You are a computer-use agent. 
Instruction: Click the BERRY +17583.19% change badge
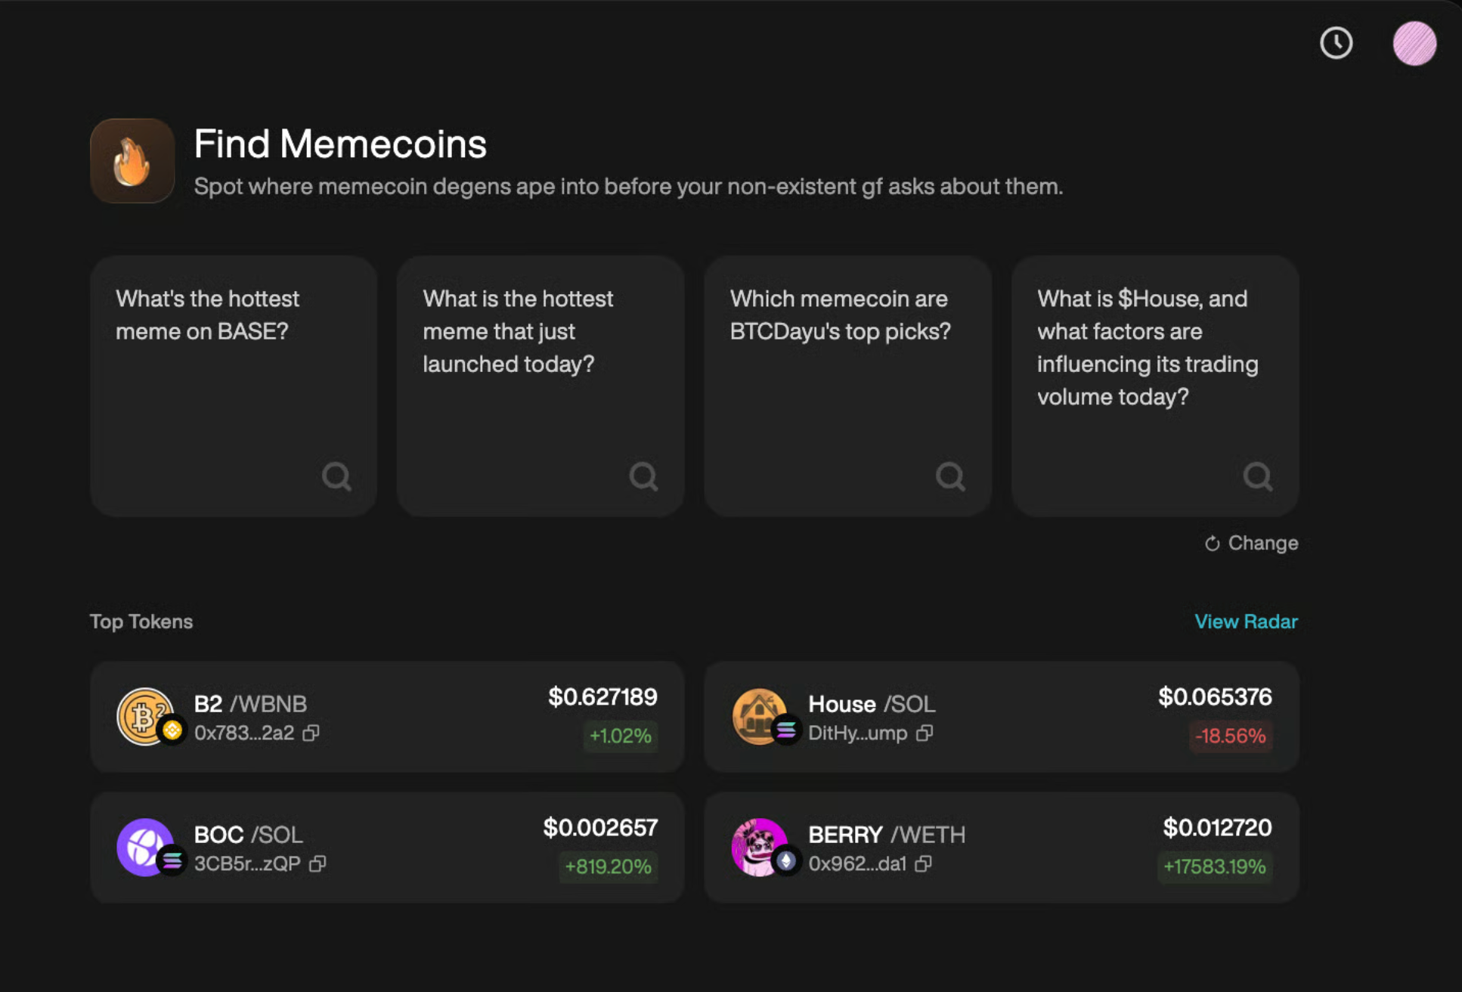pos(1214,866)
